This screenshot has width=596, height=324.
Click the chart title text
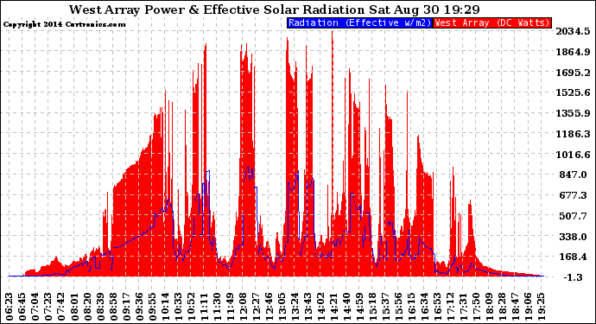274,10
